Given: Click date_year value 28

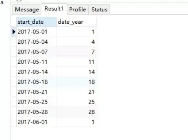Looking at the screenshot, I should 76,112.
